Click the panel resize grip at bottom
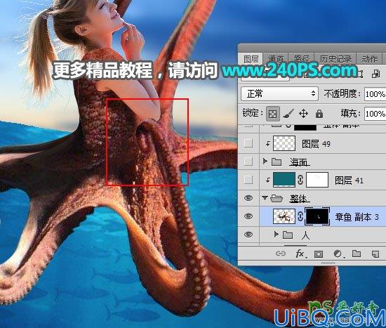 tap(328, 263)
